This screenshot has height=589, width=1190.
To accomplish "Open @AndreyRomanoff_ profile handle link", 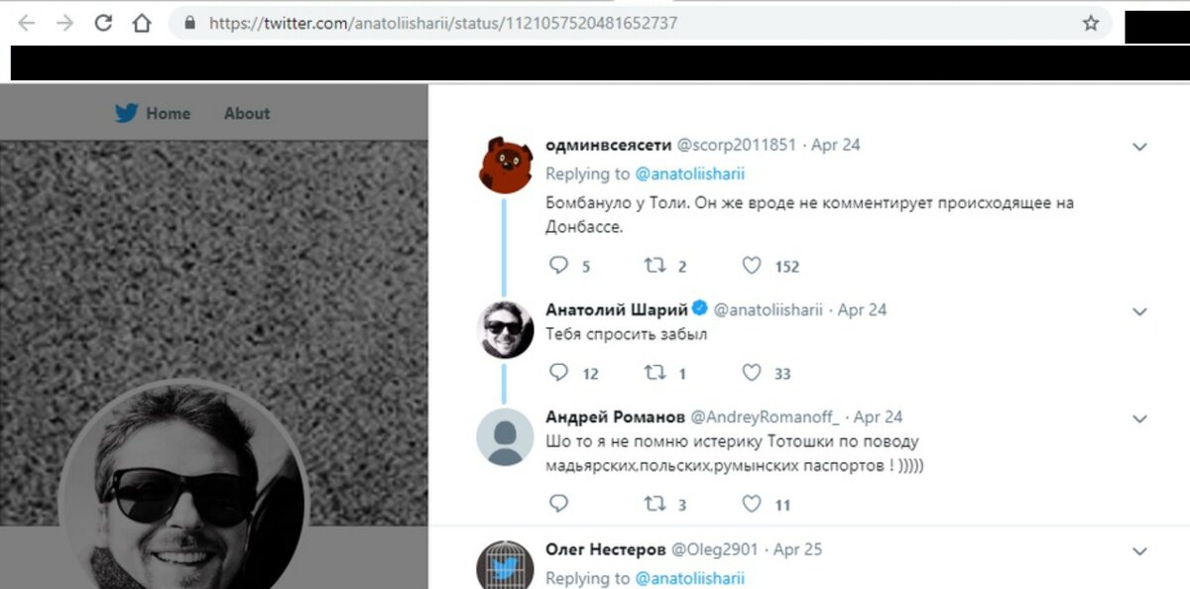I will [765, 416].
